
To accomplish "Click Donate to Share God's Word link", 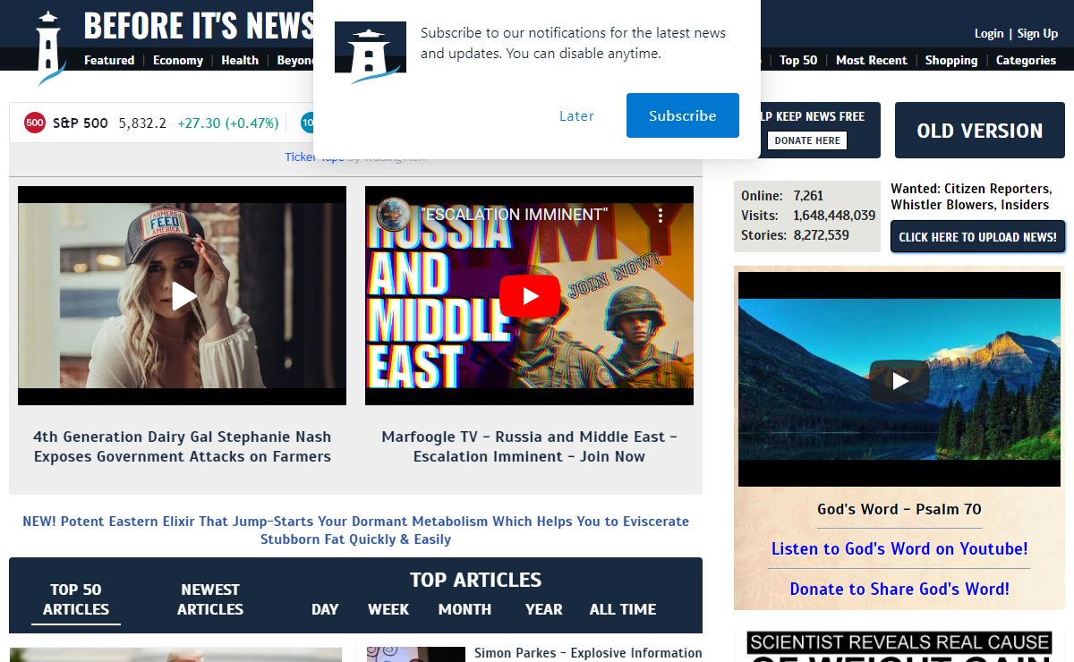I will [899, 589].
